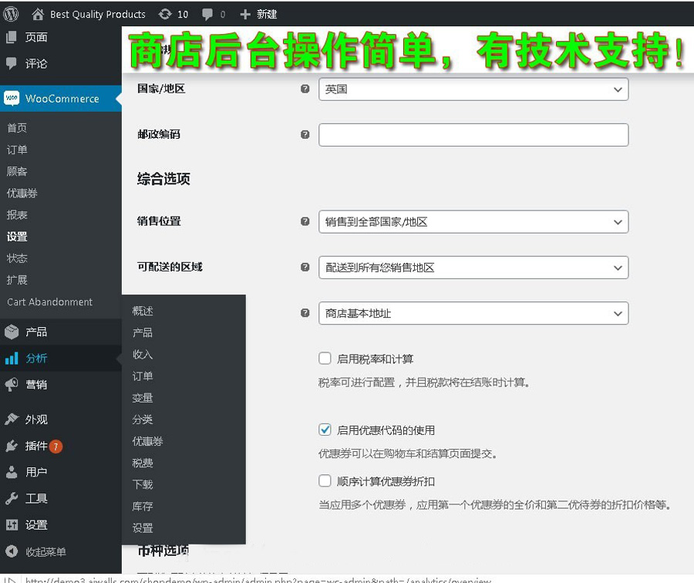Open 库存 from the analytics flyout menu

click(x=143, y=506)
